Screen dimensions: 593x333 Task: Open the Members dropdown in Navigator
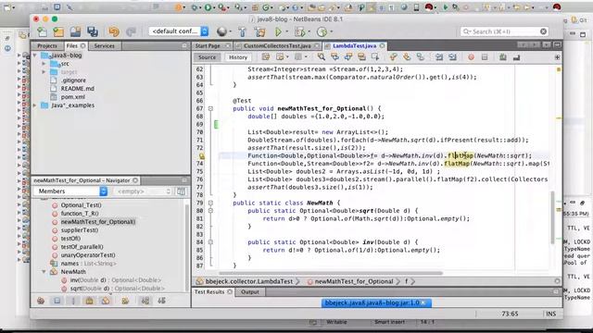(70, 191)
